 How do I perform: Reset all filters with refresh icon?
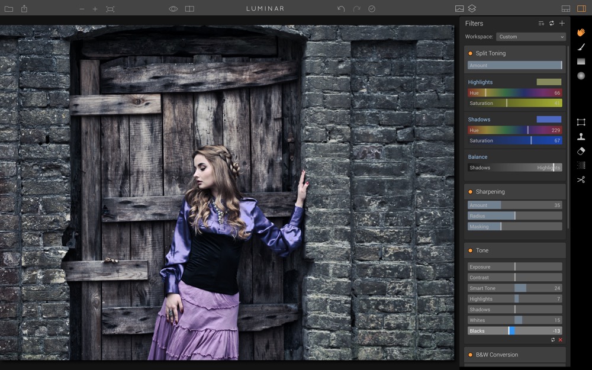pos(552,24)
